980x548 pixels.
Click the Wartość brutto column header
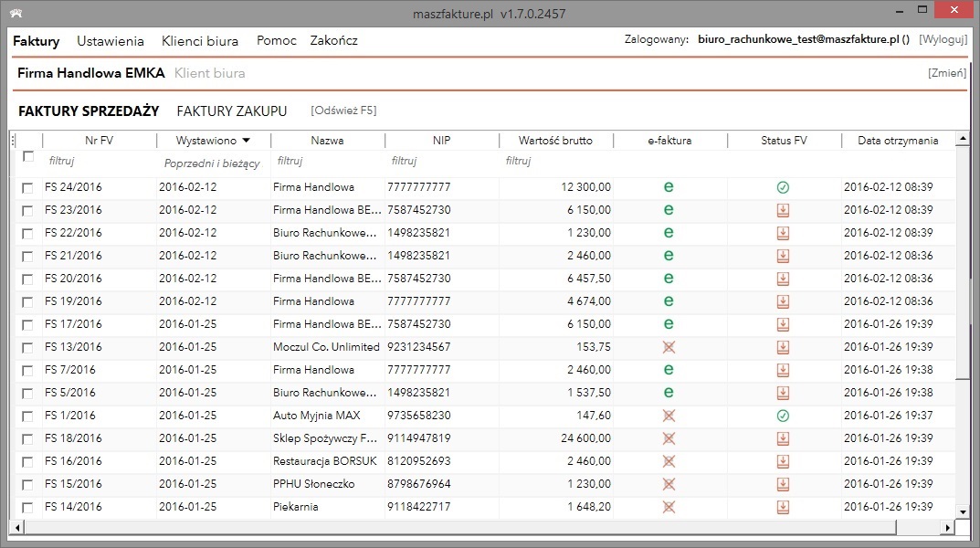555,141
